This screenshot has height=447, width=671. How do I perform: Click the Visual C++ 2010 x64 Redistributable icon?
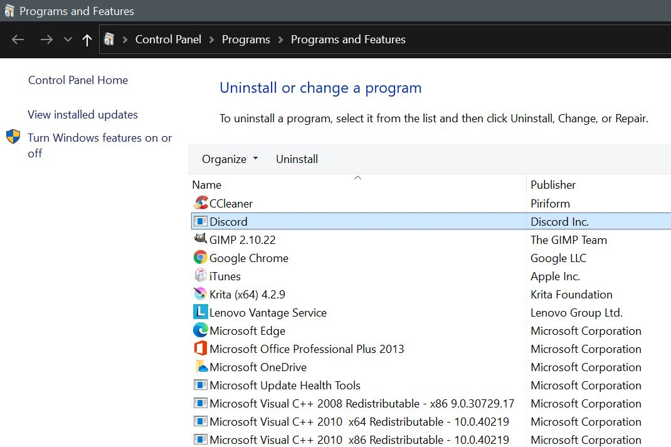(201, 421)
